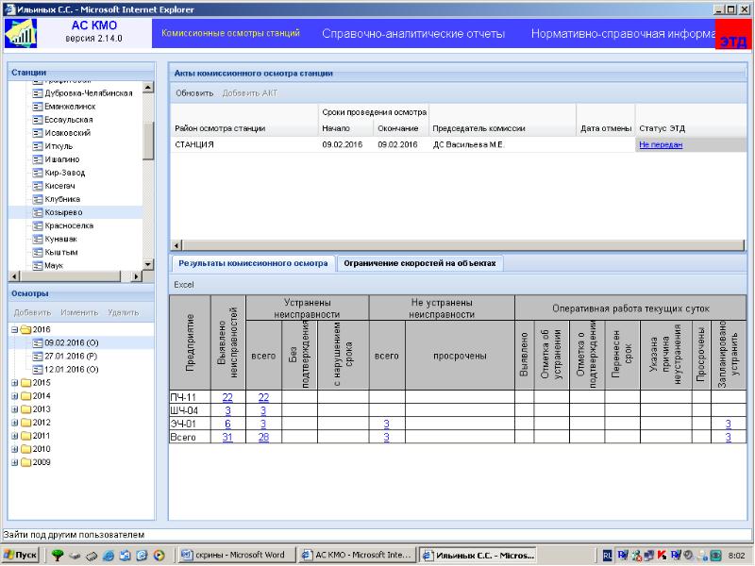Click Изменить in the Осмотры panel
The height and width of the screenshot is (566, 755).
tap(79, 313)
